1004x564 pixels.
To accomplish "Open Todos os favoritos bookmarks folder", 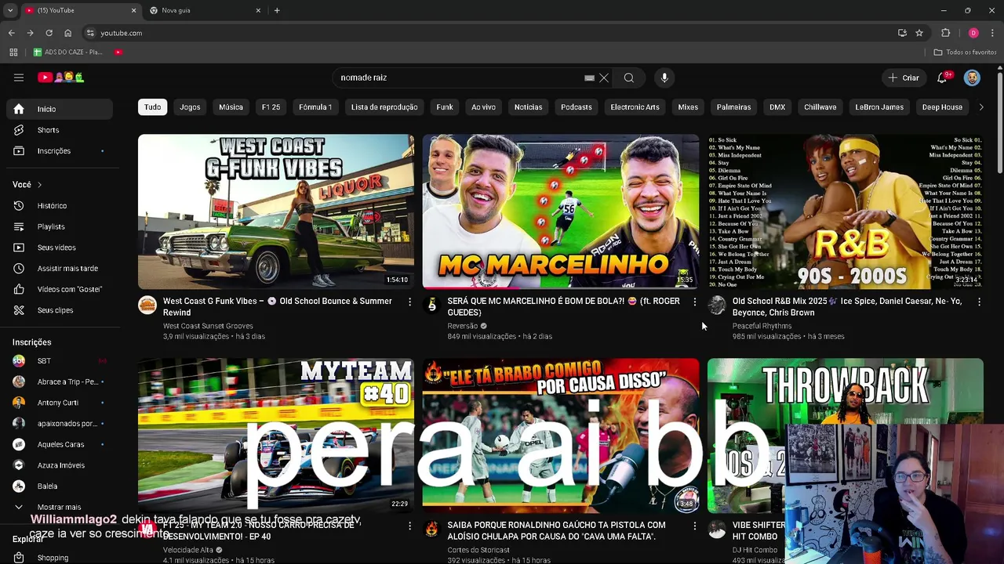I will point(965,52).
